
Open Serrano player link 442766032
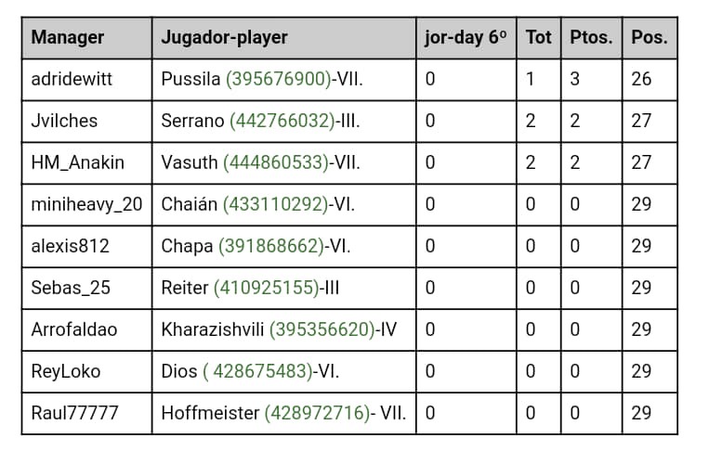coord(282,121)
